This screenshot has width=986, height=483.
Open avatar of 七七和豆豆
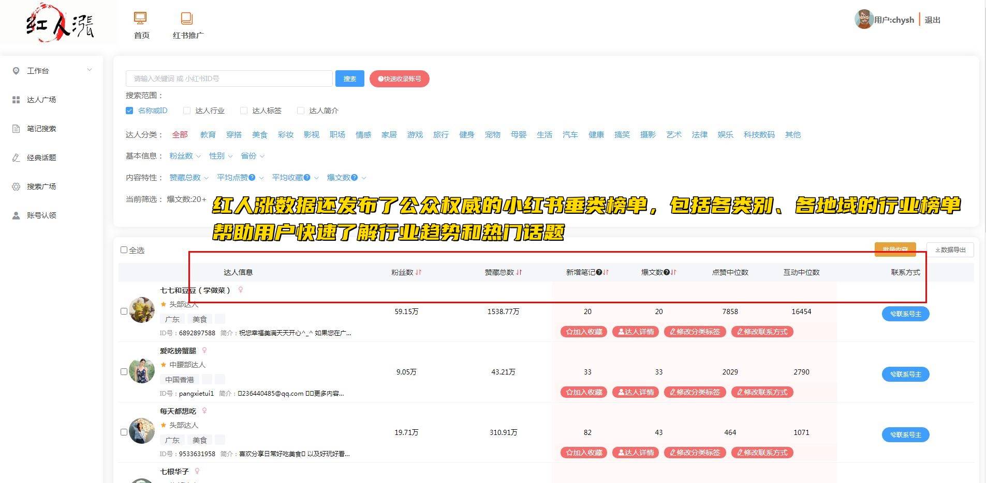142,310
